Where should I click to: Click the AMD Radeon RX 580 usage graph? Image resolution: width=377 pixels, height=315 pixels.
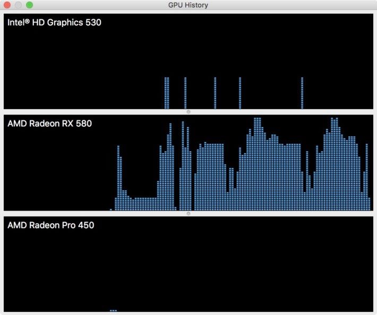coord(188,163)
